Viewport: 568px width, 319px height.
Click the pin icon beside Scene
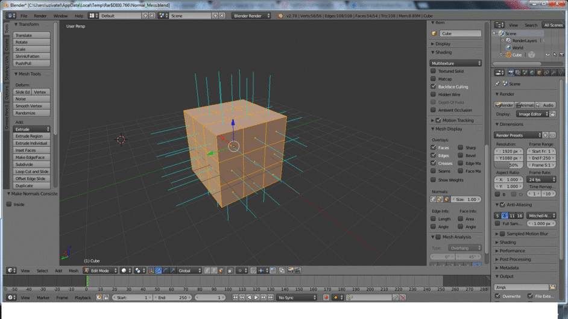click(497, 84)
